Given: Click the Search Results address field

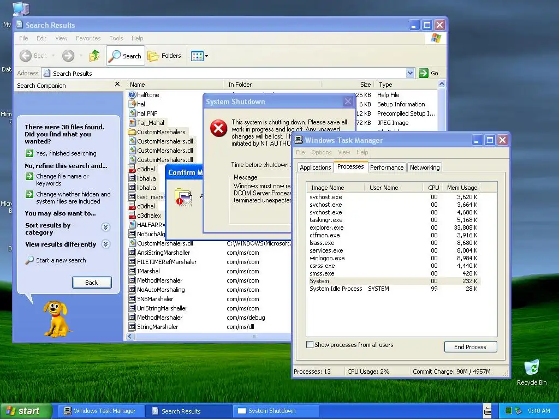Looking at the screenshot, I should tap(228, 73).
